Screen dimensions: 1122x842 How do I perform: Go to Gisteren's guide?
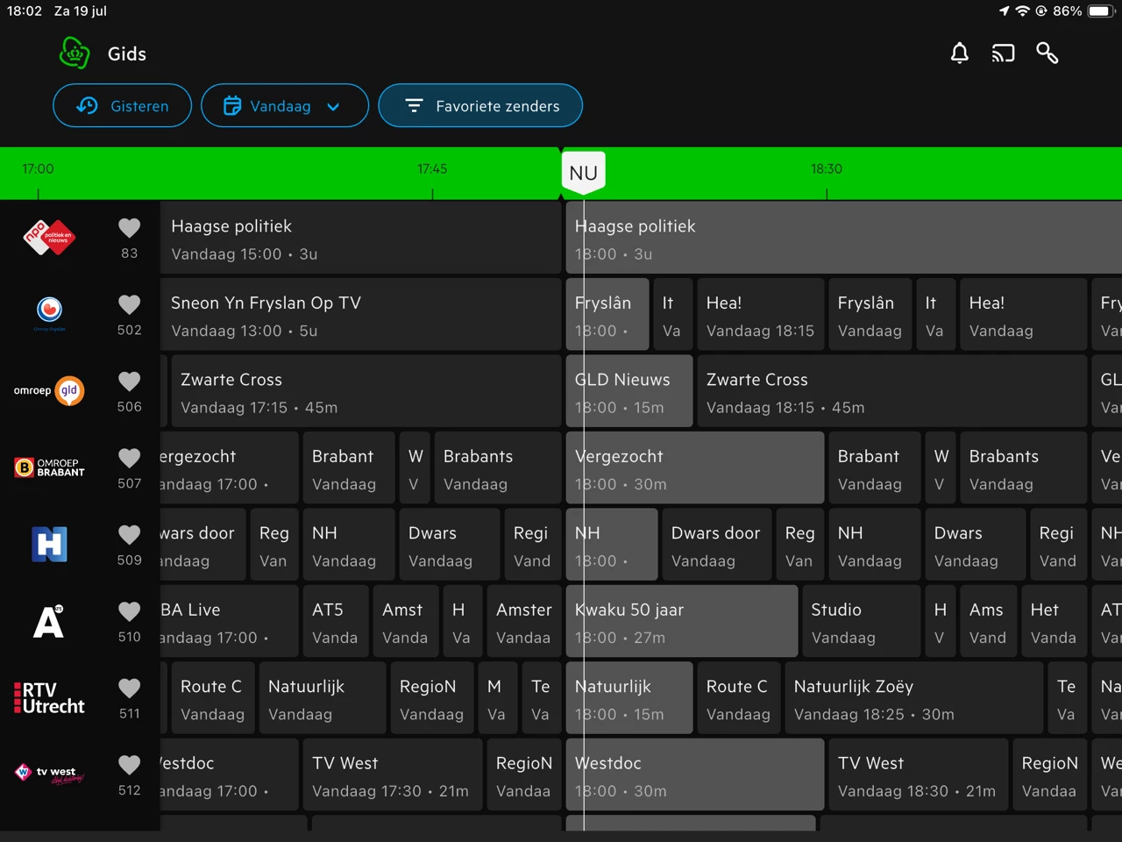(x=122, y=105)
